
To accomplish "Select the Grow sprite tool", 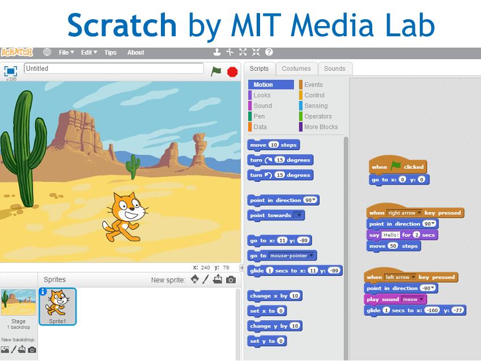I will tap(243, 52).
